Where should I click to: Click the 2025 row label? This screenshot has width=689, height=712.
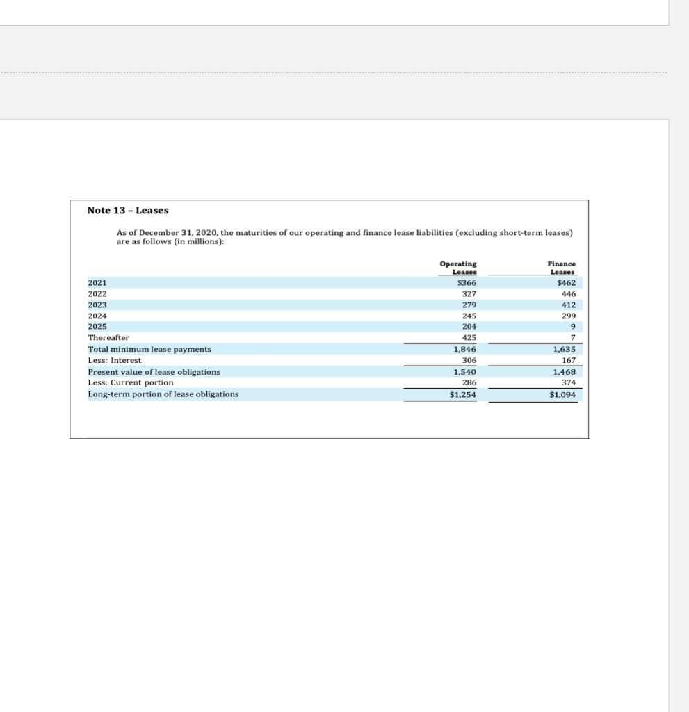coord(96,326)
